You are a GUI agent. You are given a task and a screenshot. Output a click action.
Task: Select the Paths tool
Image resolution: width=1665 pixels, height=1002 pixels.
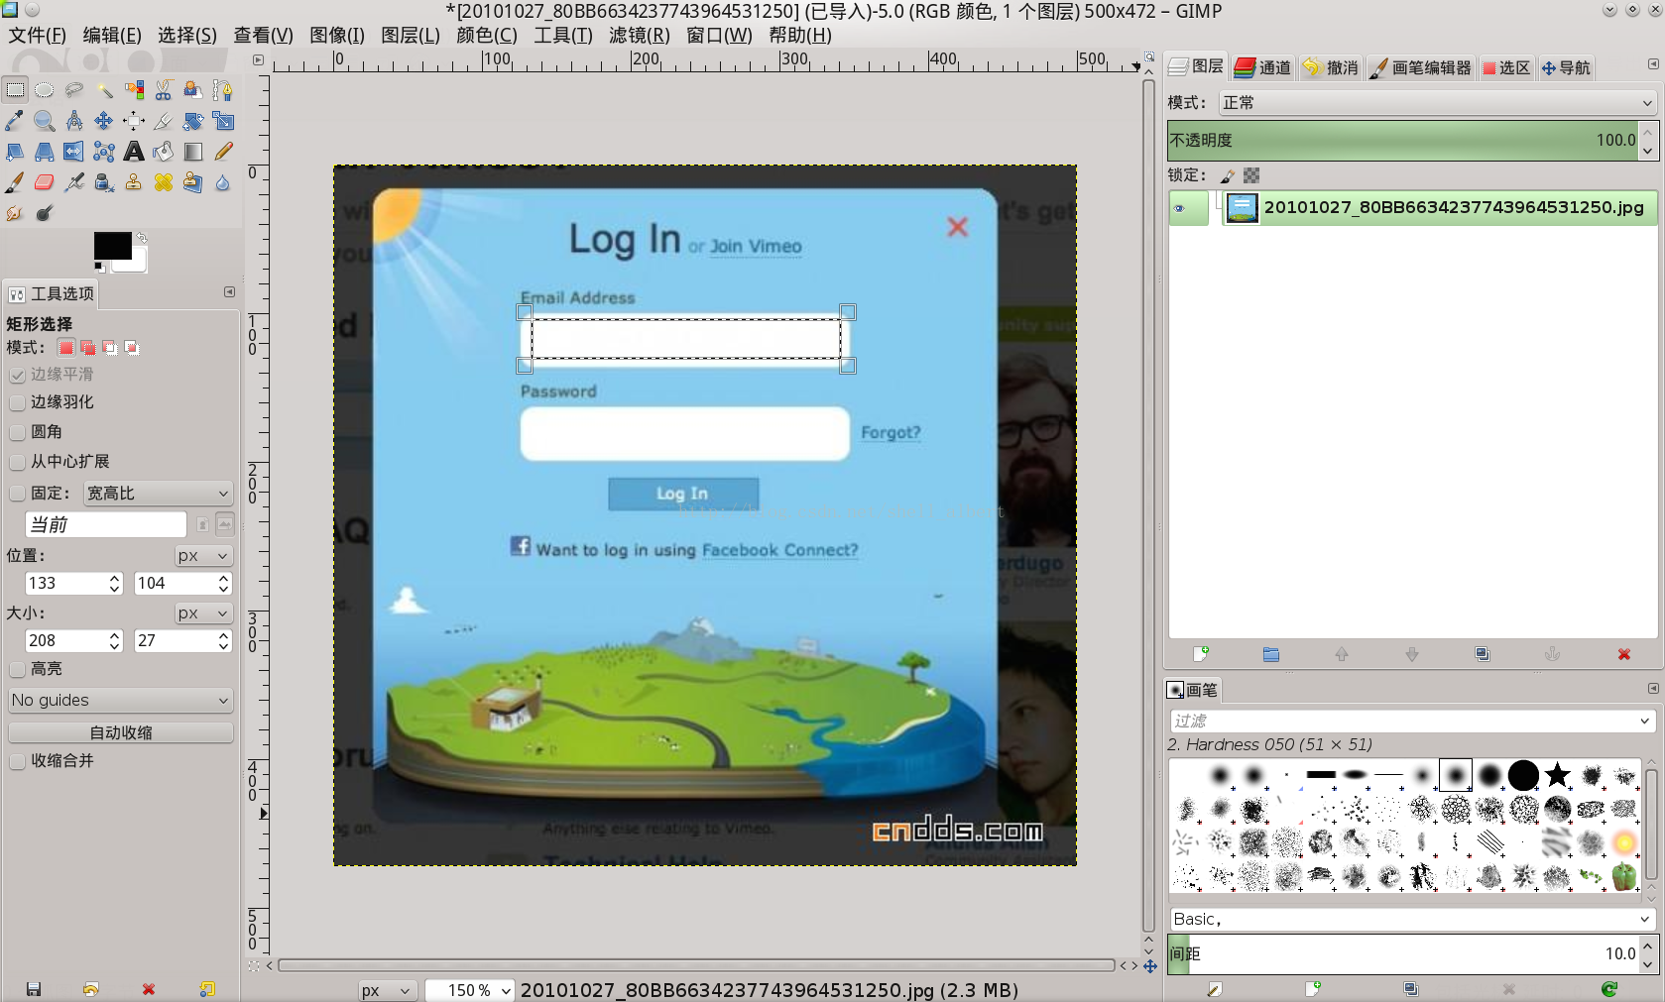(223, 90)
